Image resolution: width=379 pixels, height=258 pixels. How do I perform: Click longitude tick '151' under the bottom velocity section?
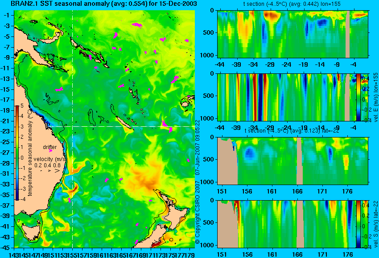click(222, 254)
